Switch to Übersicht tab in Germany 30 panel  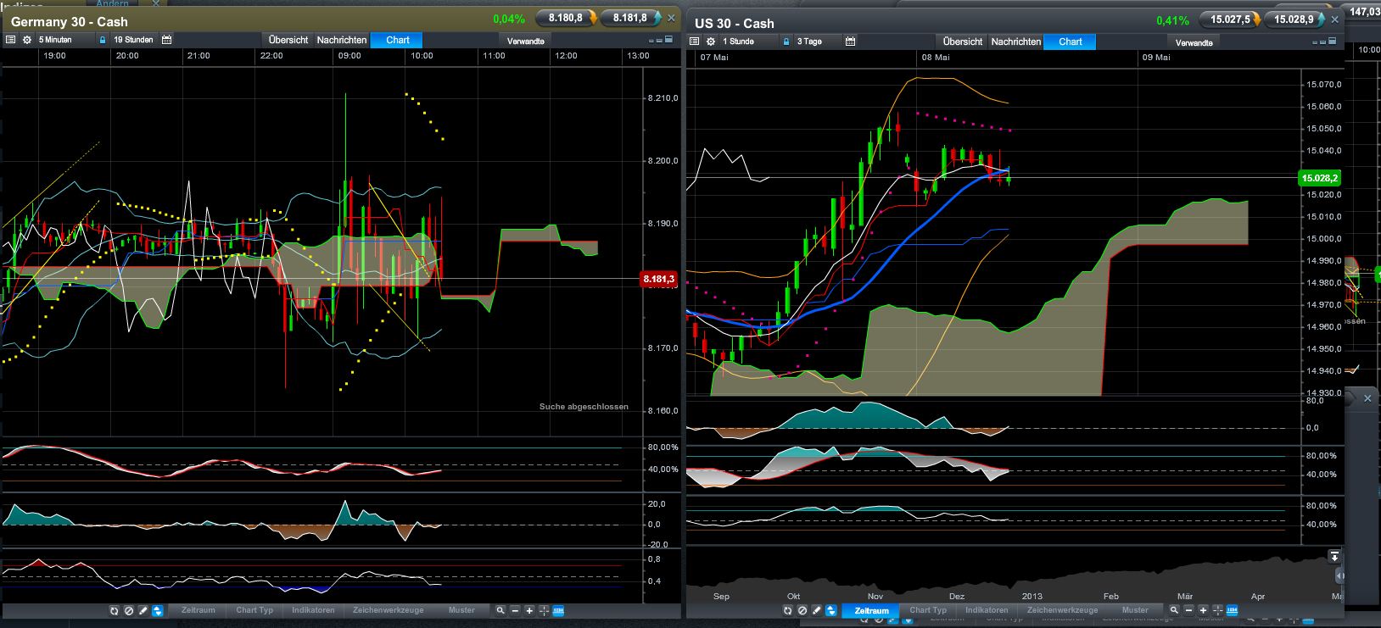[288, 40]
